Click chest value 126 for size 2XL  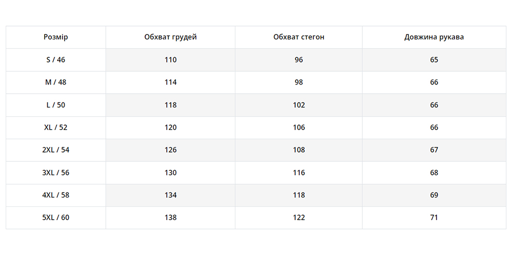click(171, 150)
